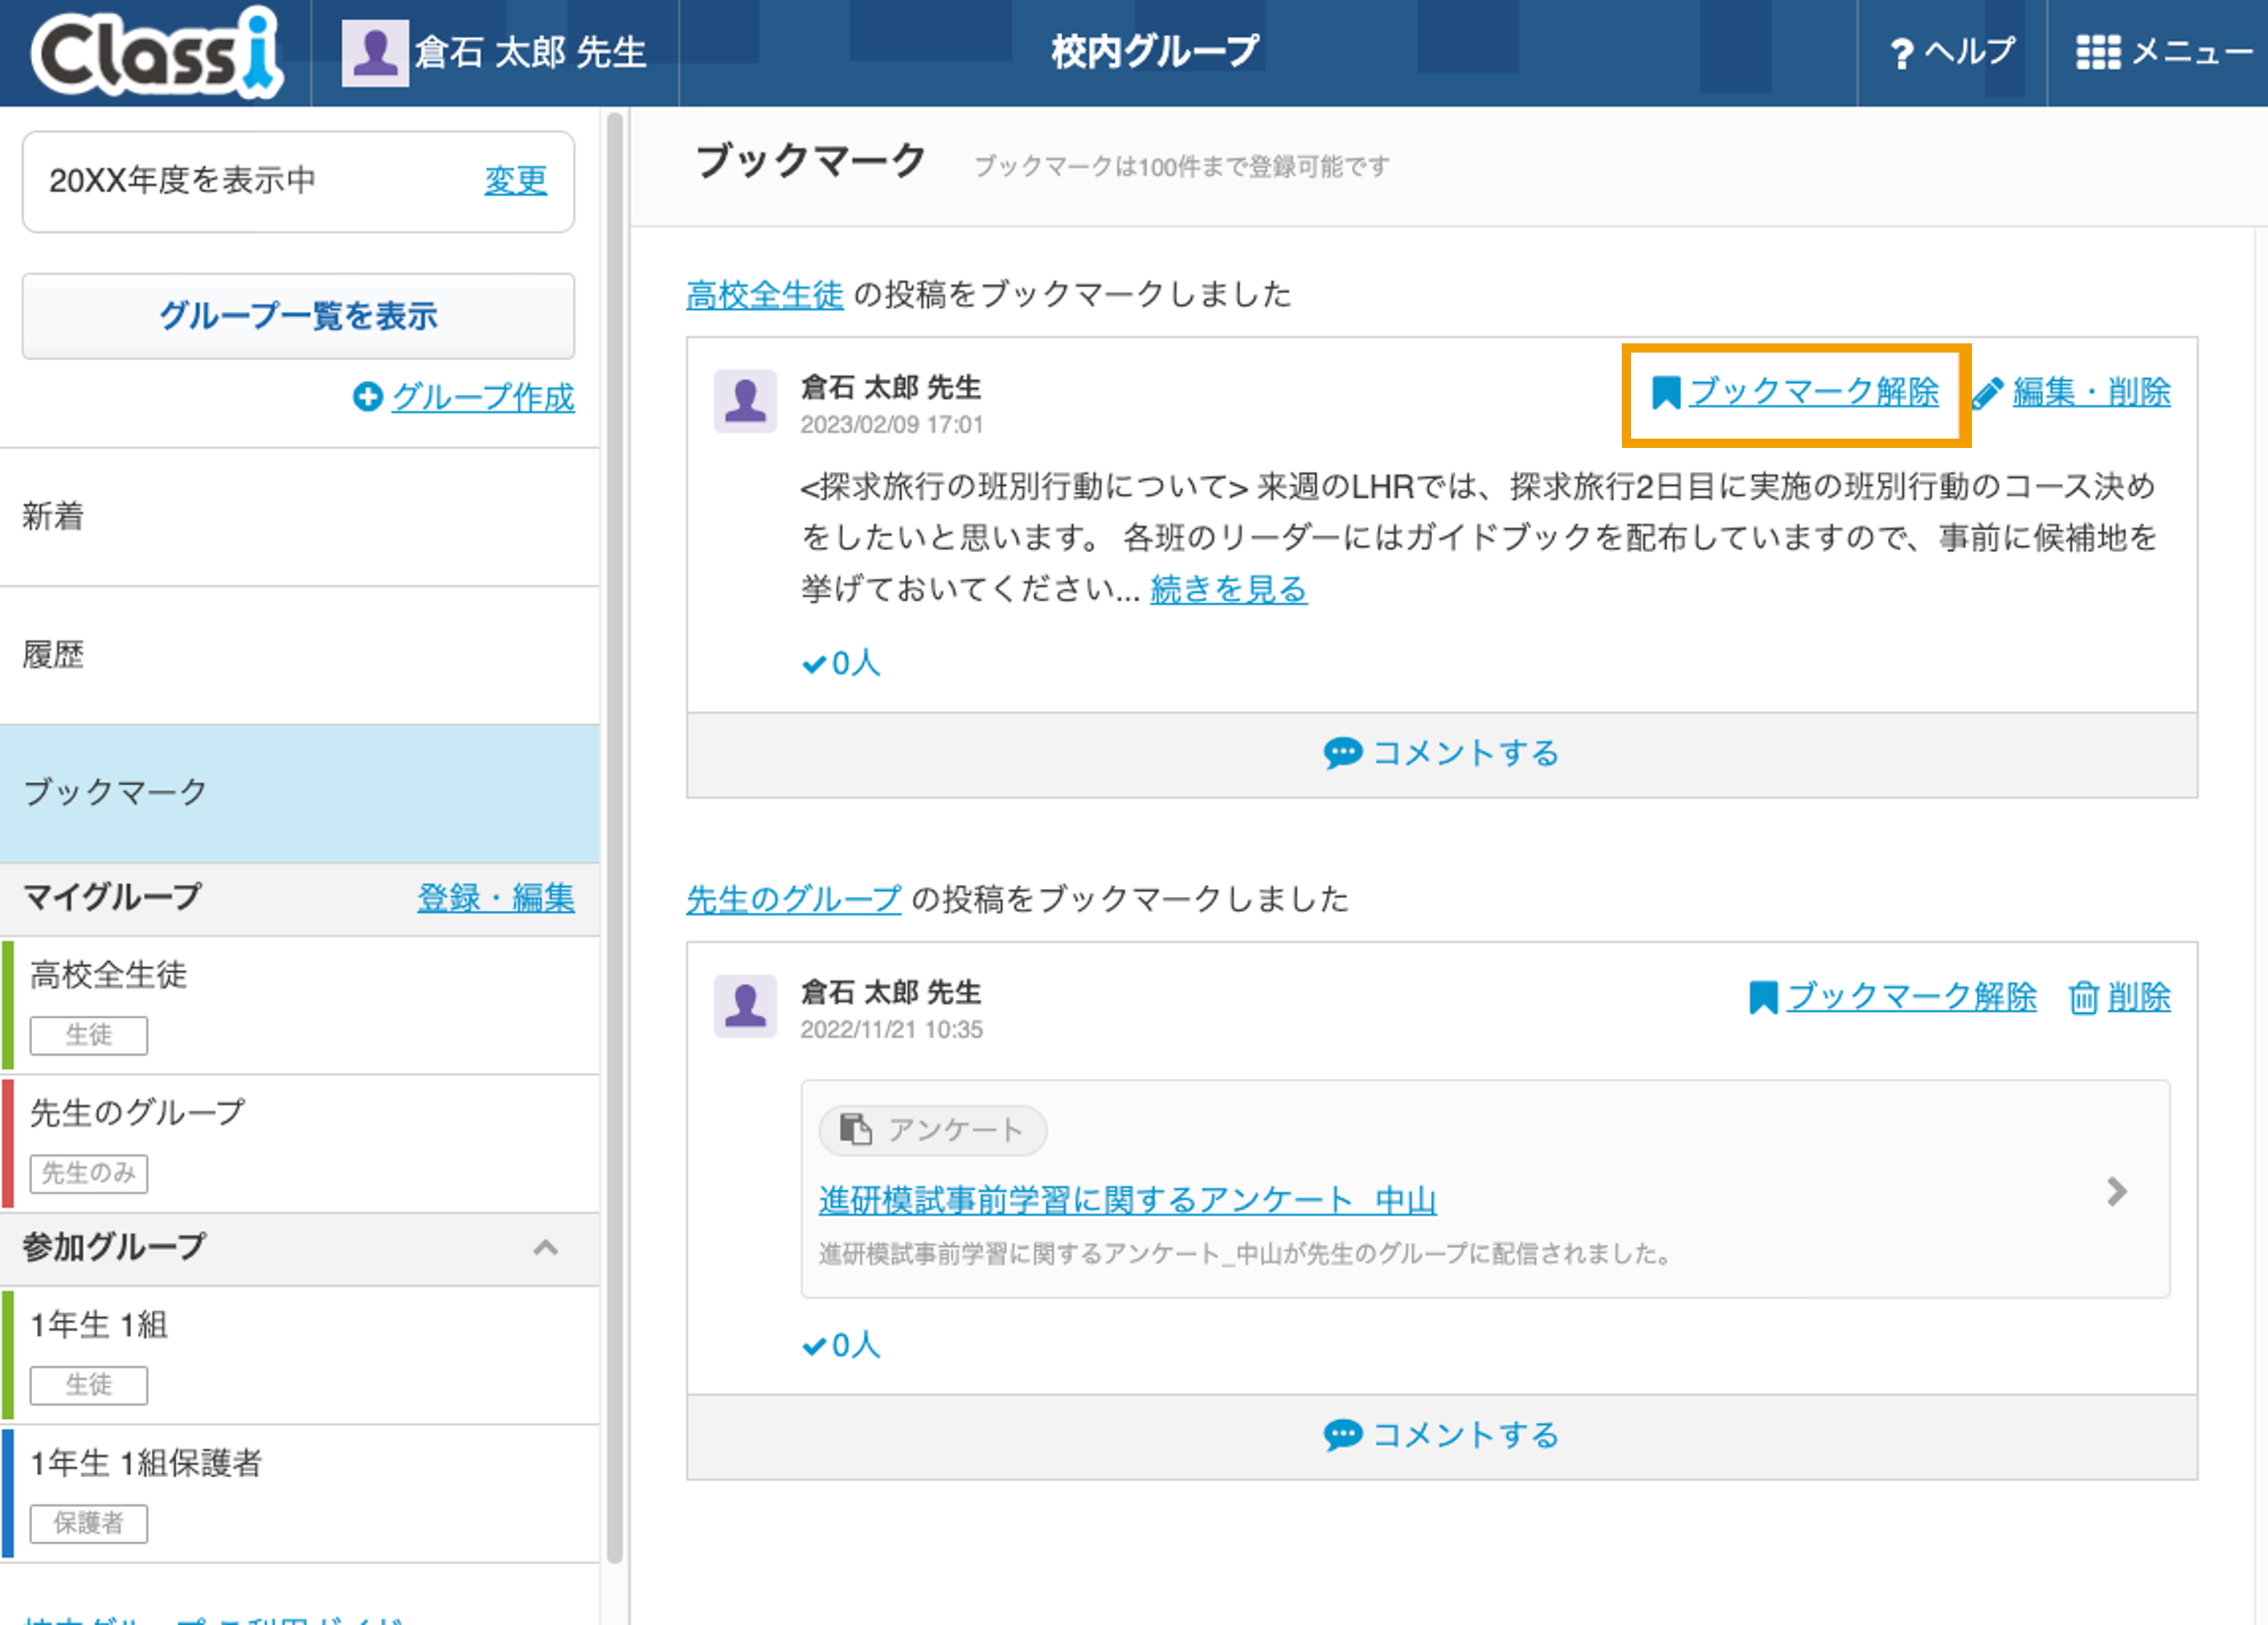Image resolution: width=2268 pixels, height=1625 pixels.
Task: Open the 進研模試事前学習に関するアンケート_中山 link
Action: tap(1128, 1199)
